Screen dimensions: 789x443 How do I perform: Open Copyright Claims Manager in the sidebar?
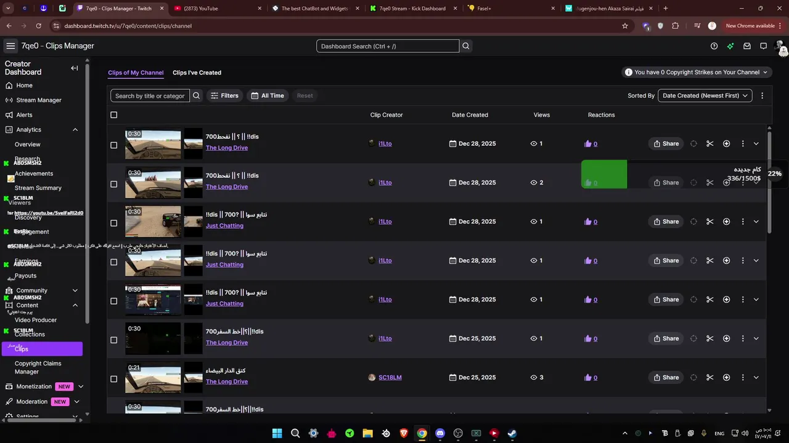pos(38,367)
